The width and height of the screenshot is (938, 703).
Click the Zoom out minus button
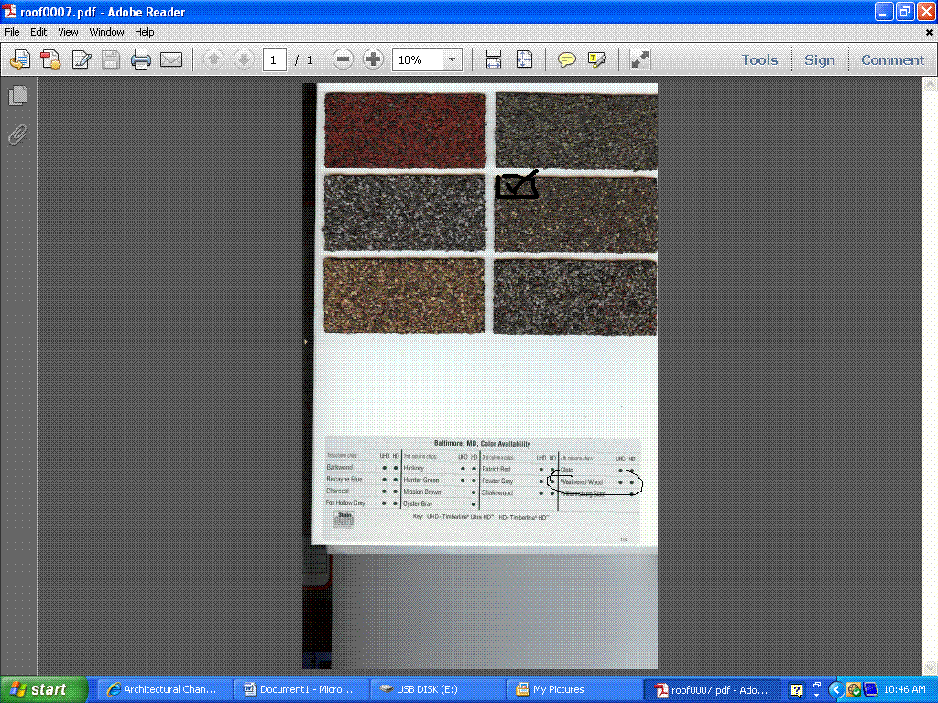pos(343,60)
